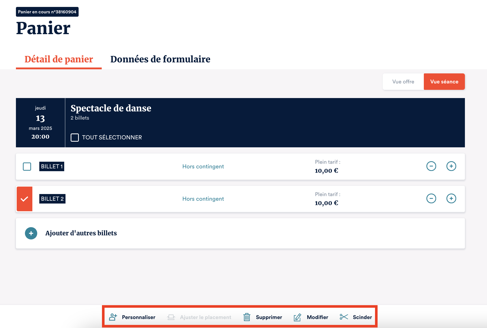487x328 pixels.
Task: Enable the Tout sélectionner checkbox
Action: click(x=75, y=138)
